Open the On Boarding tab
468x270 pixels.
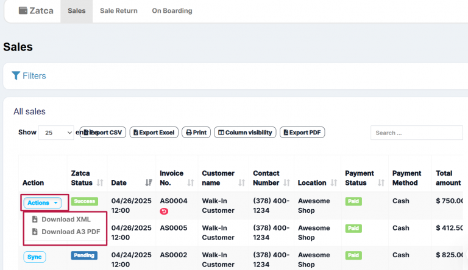172,11
